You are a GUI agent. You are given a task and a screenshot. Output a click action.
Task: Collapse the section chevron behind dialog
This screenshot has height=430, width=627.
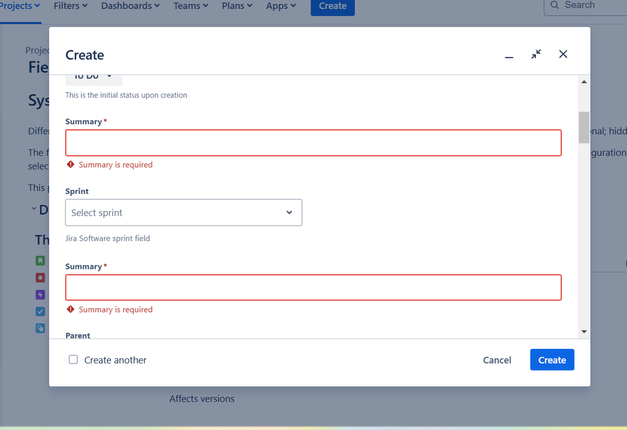pyautogui.click(x=34, y=208)
